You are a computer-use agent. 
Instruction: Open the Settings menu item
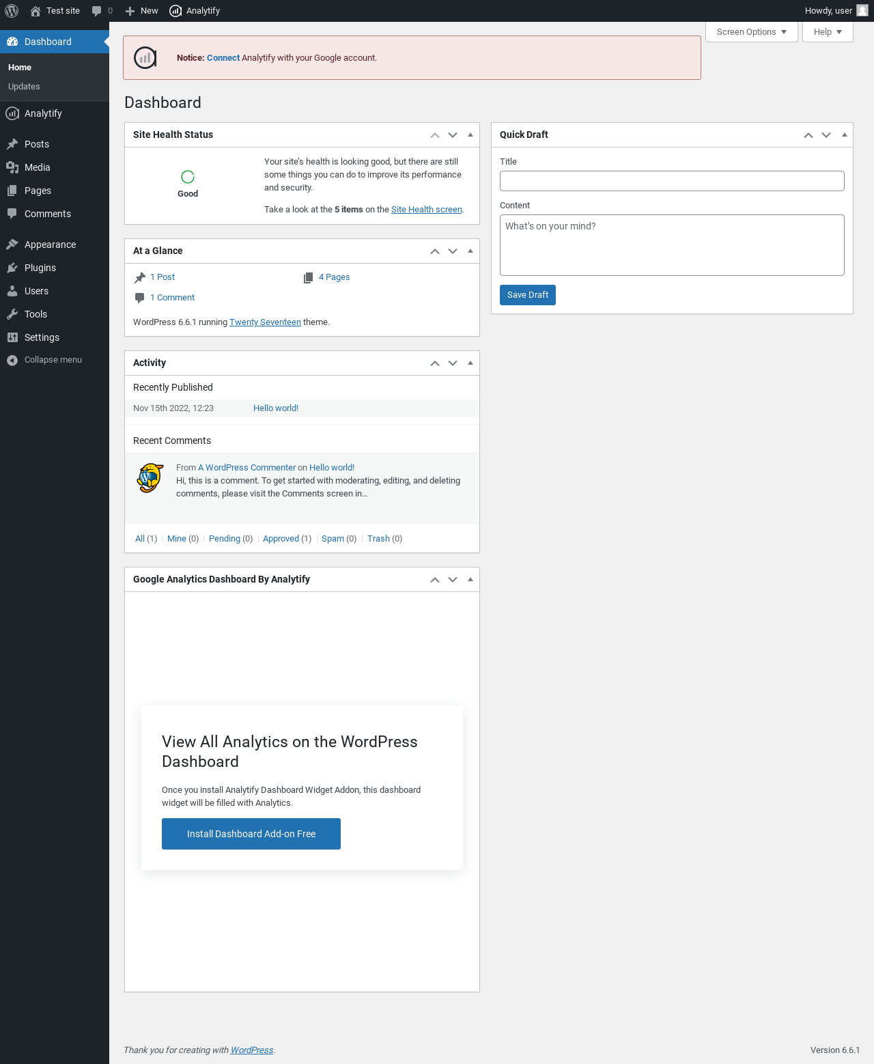click(x=42, y=337)
